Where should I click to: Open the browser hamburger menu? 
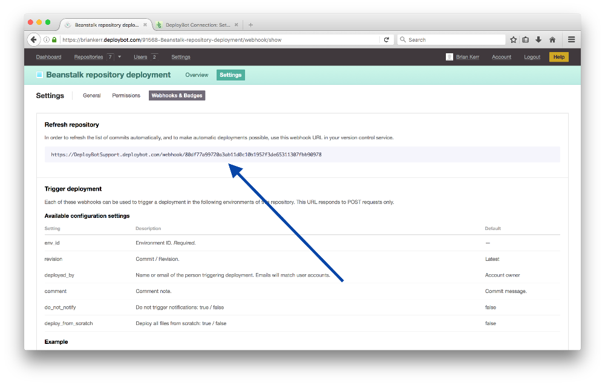tap(572, 39)
